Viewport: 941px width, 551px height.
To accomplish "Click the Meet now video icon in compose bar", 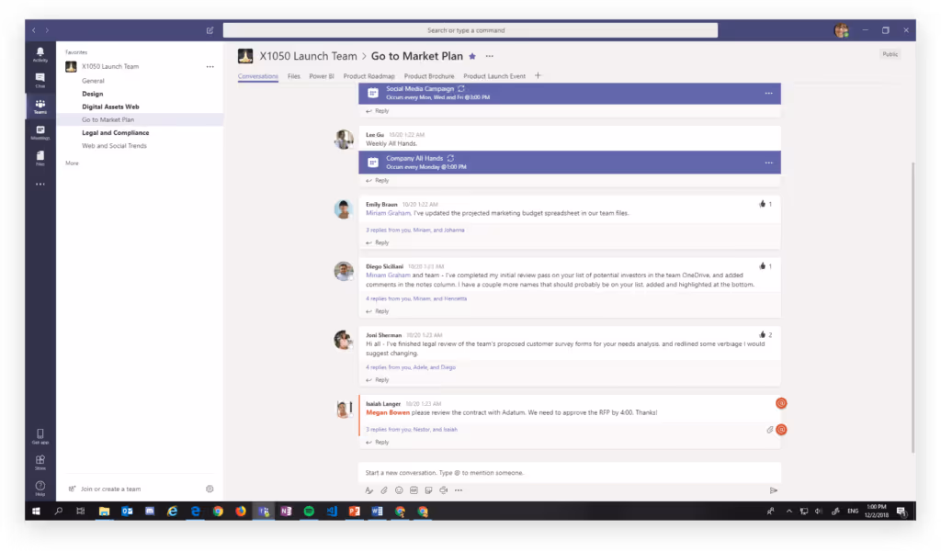I will [x=444, y=490].
